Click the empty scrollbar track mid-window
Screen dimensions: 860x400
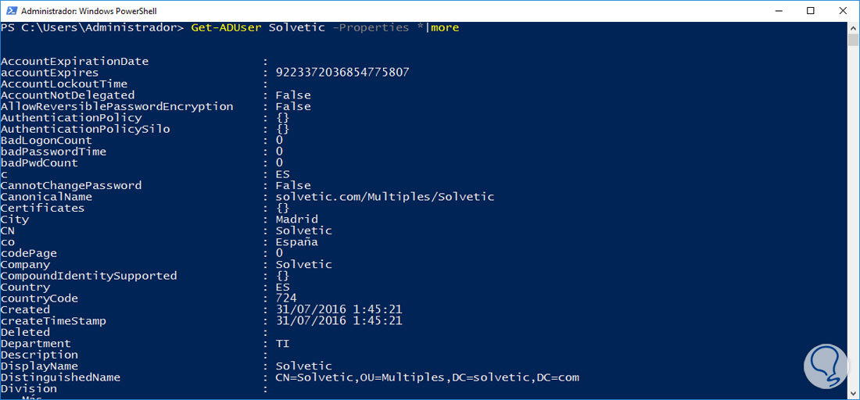(853, 219)
